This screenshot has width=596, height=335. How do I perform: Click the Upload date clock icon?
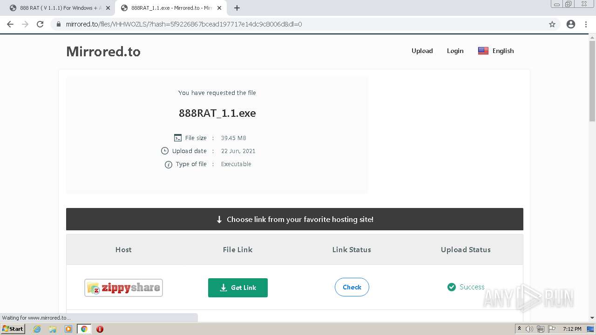pyautogui.click(x=165, y=151)
